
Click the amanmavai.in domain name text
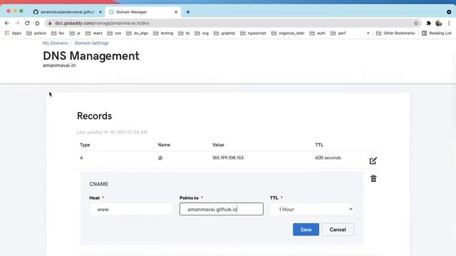[x=59, y=65]
